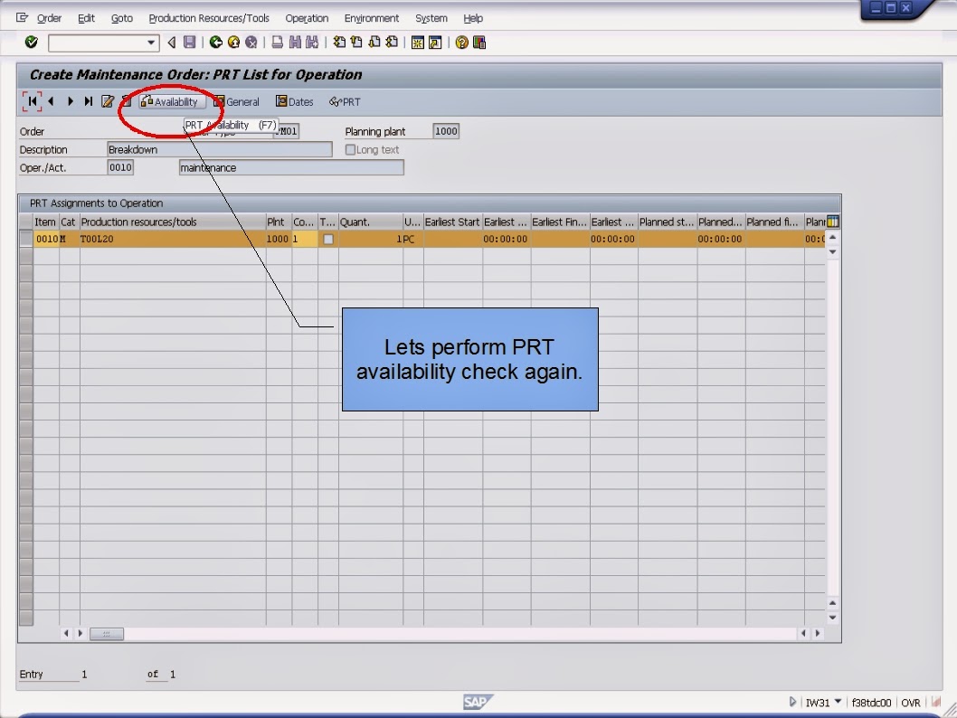The image size is (957, 718).
Task: Open the Environment menu
Action: click(x=371, y=18)
